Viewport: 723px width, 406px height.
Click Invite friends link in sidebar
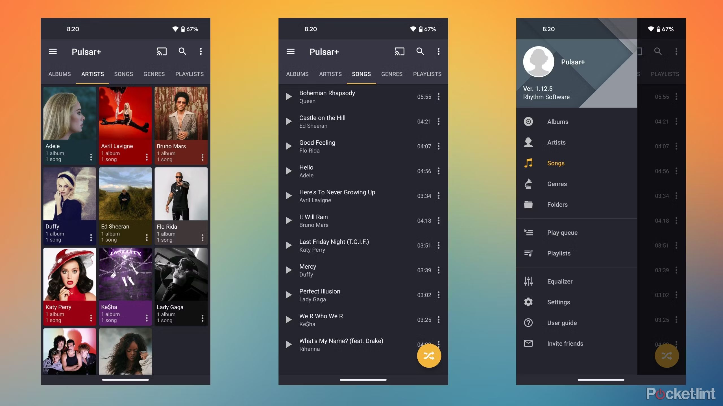[565, 343]
